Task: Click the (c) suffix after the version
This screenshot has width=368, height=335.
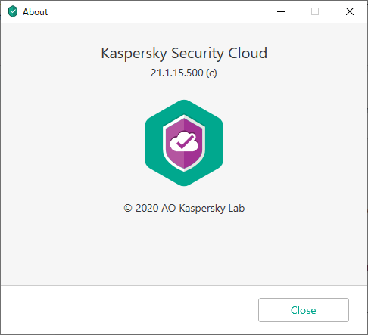Action: (x=211, y=73)
